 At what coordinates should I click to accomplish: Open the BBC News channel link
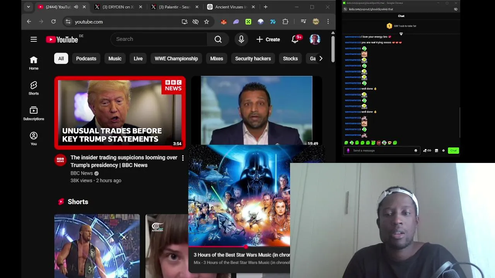82,173
